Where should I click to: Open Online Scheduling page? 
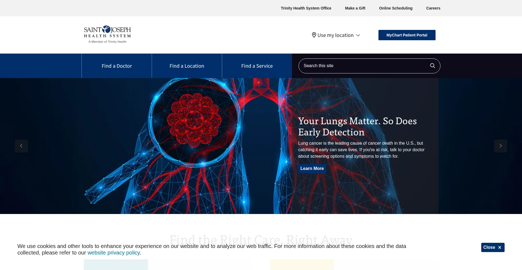click(396, 8)
